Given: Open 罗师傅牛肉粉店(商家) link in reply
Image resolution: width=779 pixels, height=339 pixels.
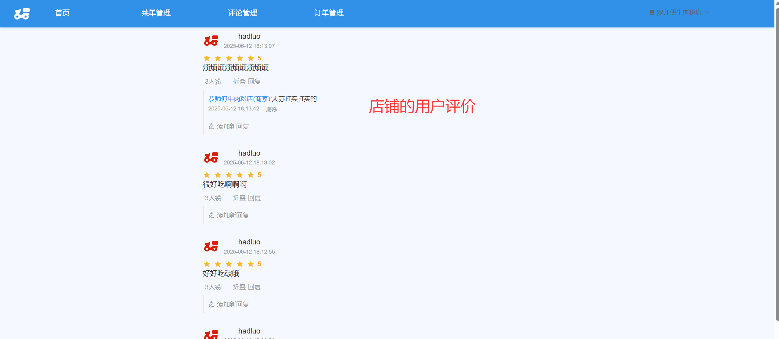Looking at the screenshot, I should pos(239,99).
